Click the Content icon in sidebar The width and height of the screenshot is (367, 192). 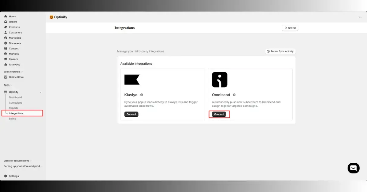6,48
